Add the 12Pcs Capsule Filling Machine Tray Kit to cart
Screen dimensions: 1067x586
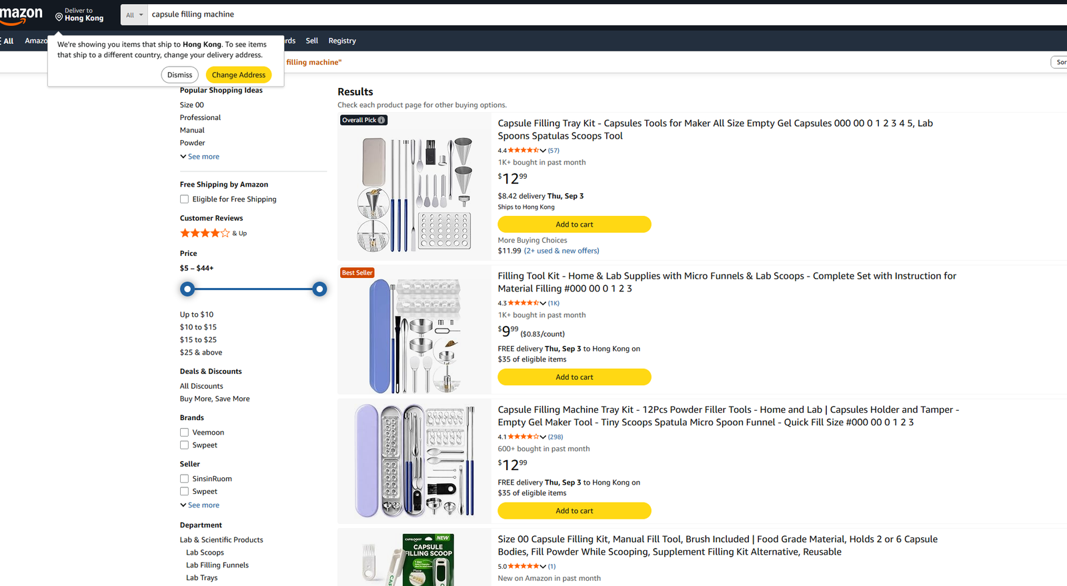(574, 511)
